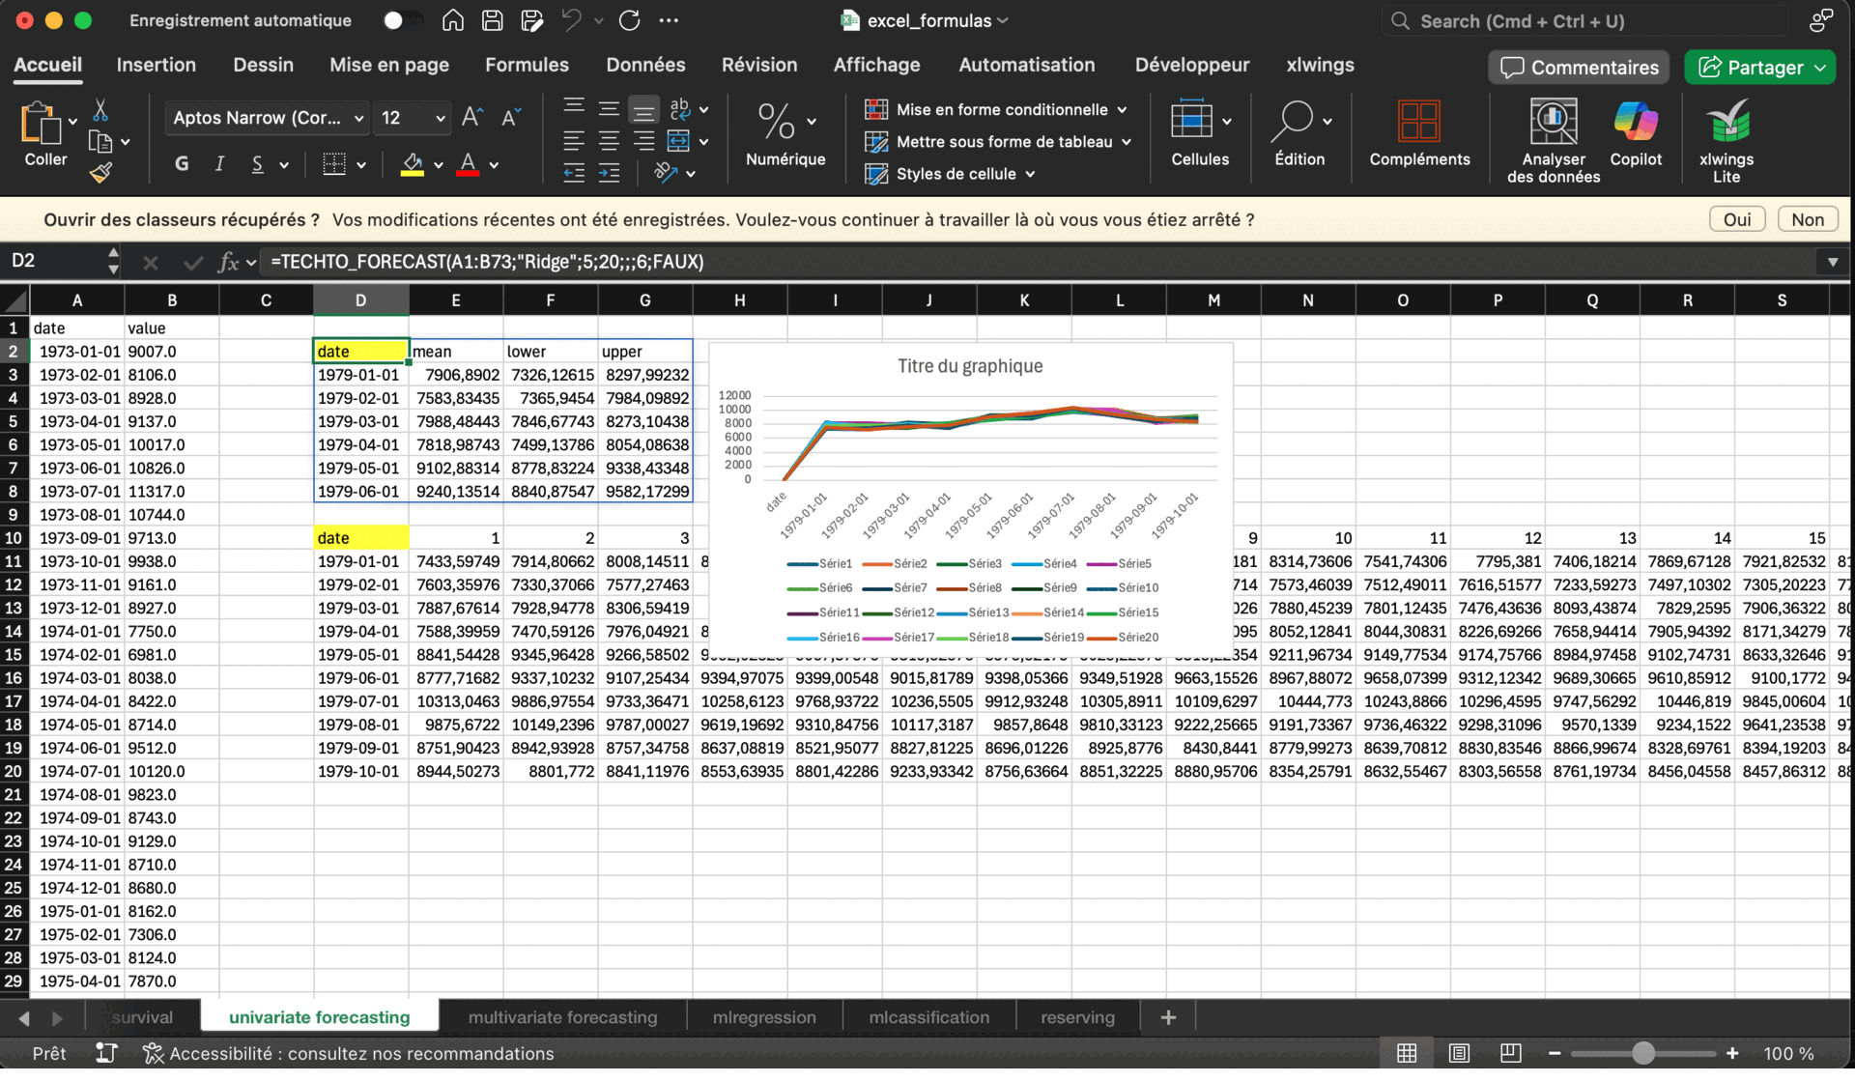Click the insert function fx icon
1855x1082 pixels.
pos(228,262)
